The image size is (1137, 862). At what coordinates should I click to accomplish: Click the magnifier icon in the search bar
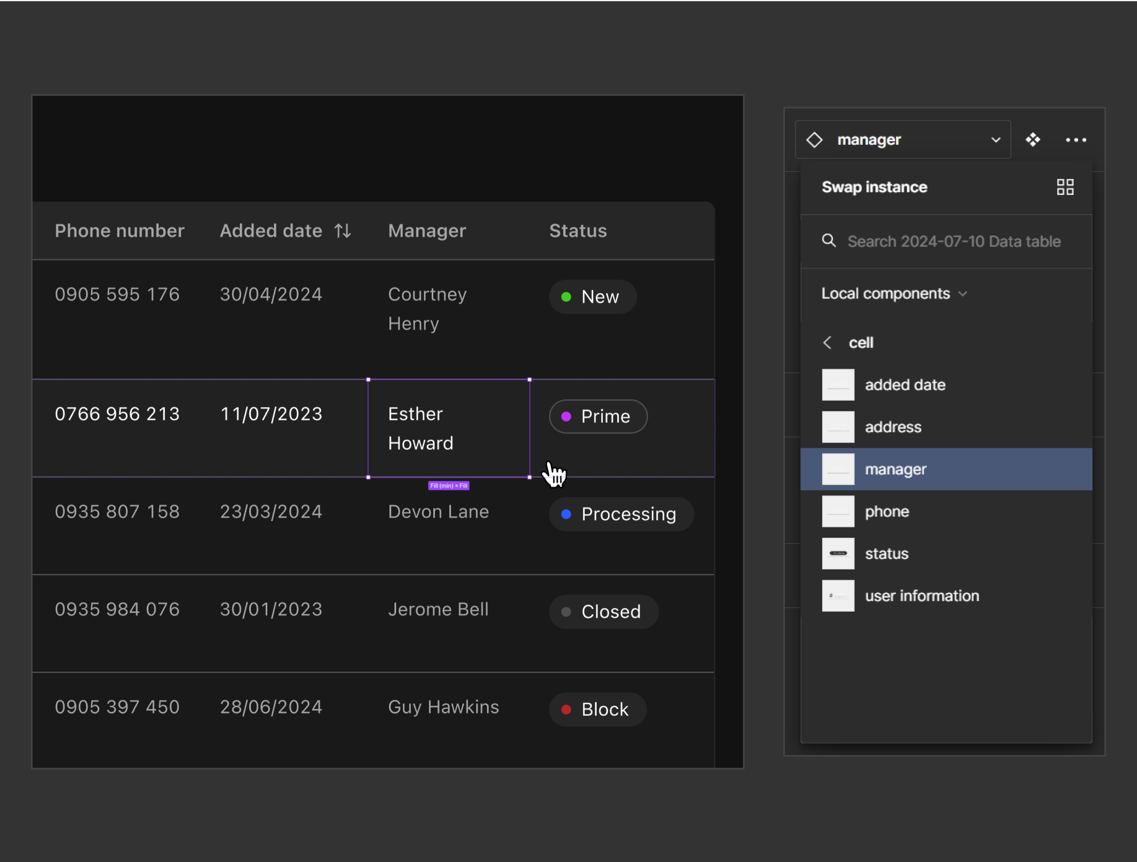pyautogui.click(x=829, y=240)
